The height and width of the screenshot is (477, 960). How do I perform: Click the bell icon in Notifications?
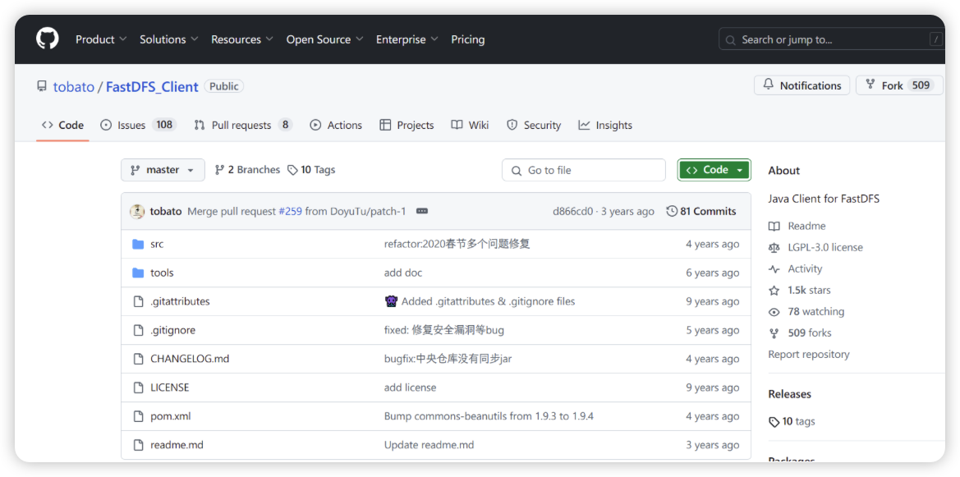[x=769, y=85]
